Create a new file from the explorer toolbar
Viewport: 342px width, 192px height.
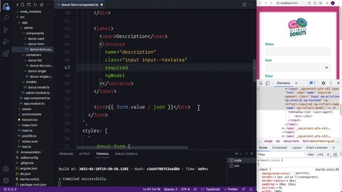pyautogui.click(x=22, y=5)
